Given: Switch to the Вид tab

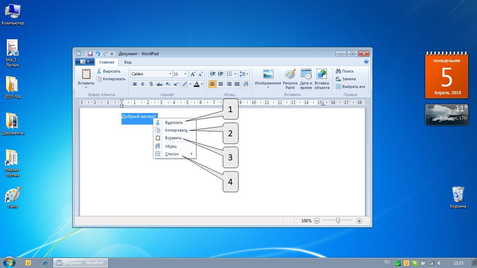Looking at the screenshot, I should [x=128, y=62].
